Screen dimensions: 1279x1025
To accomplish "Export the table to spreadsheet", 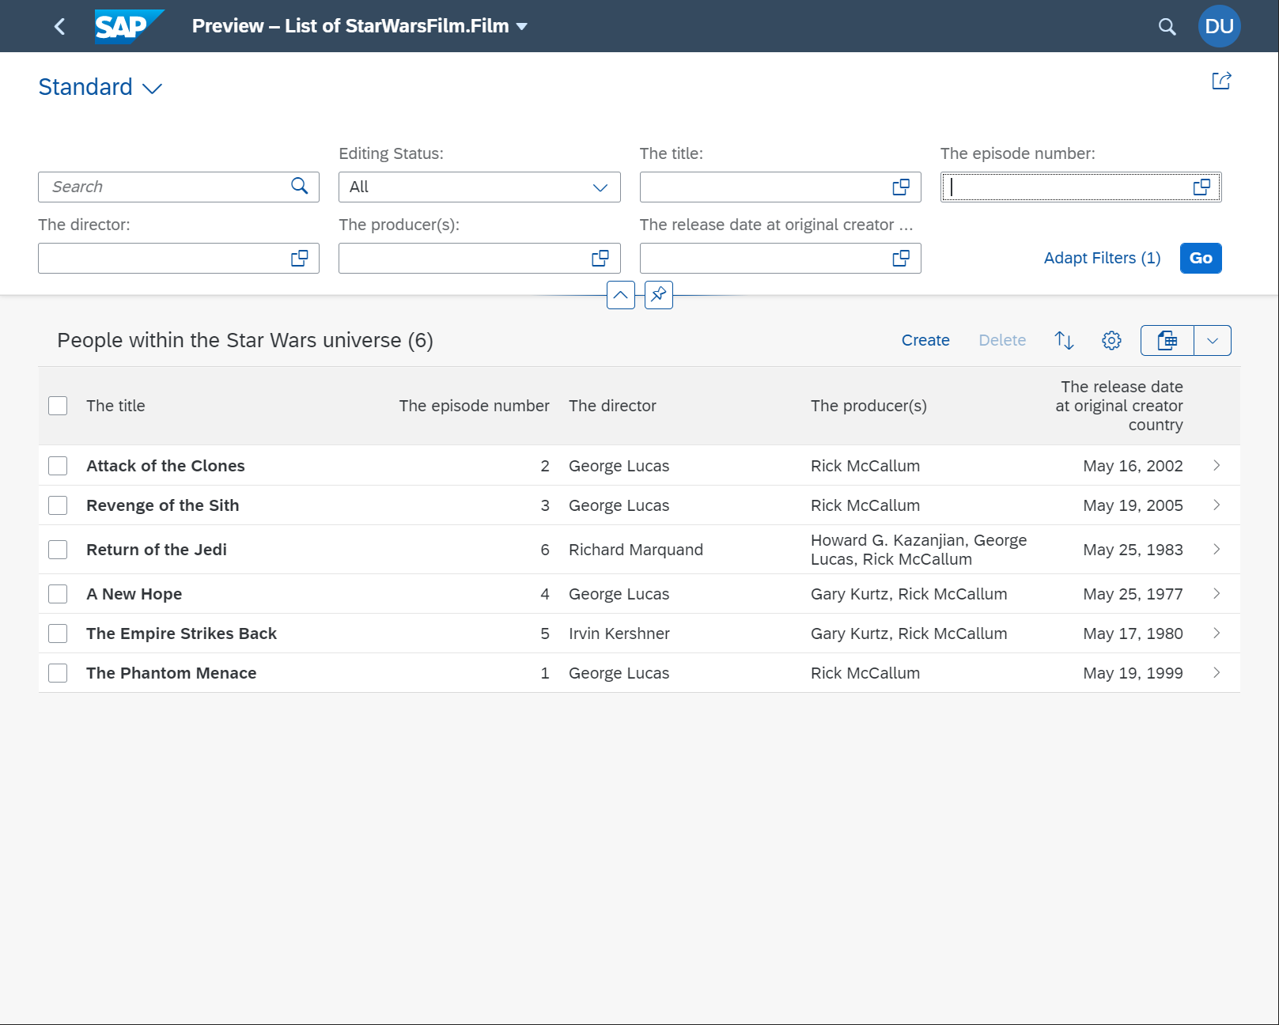I will point(1167,340).
